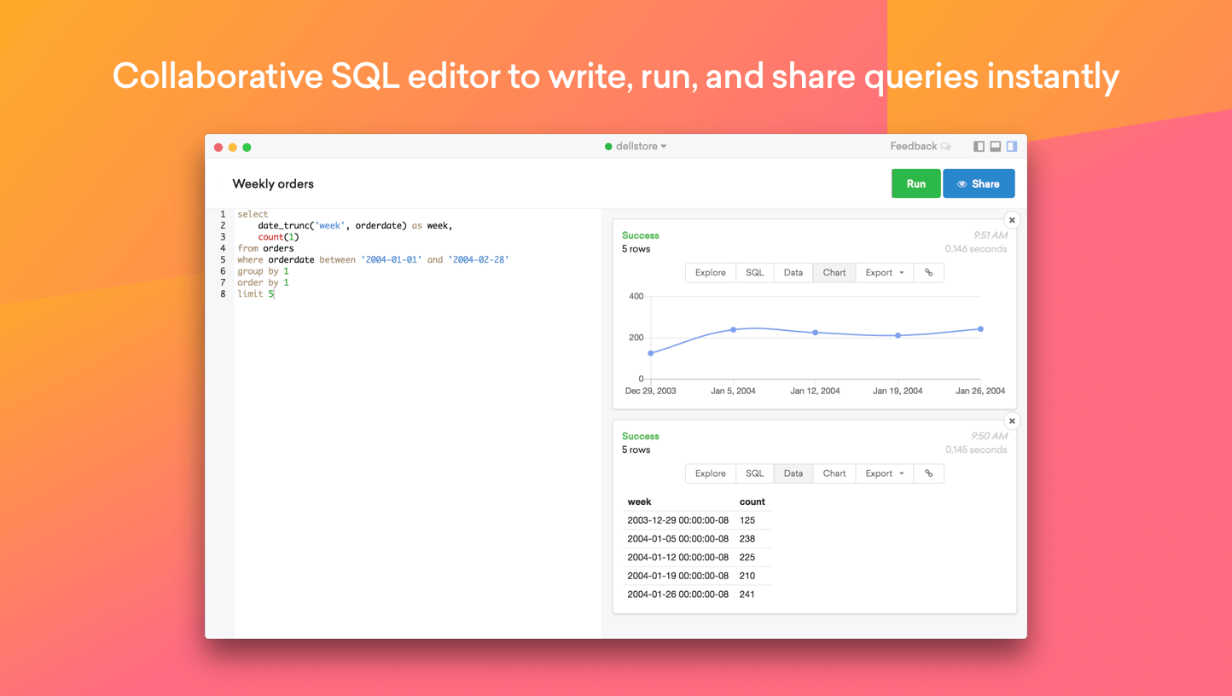Open Chart tab in the 9:50 AM result
This screenshot has width=1232, height=696.
coord(834,473)
